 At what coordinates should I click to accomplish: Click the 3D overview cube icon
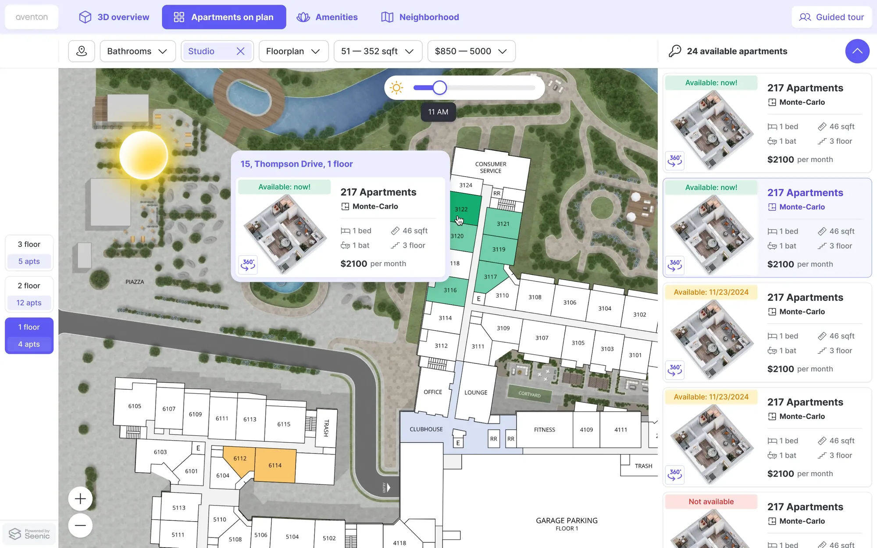(x=85, y=17)
